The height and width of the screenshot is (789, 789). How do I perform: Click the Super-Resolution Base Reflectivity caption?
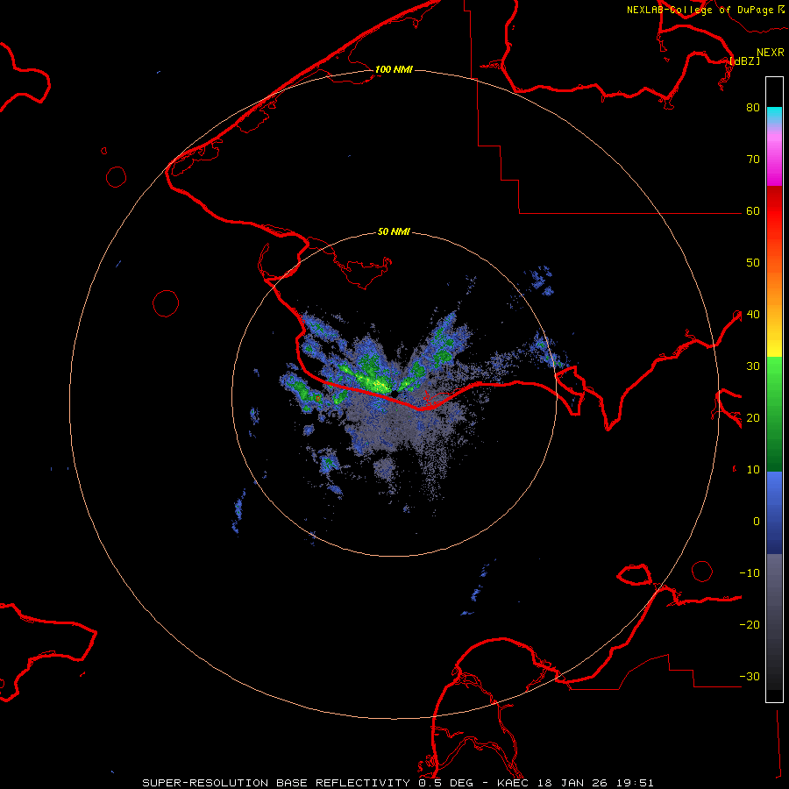[398, 783]
